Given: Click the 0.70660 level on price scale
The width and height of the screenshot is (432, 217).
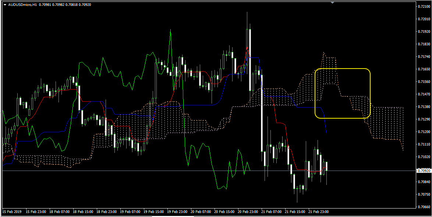Looking at the screenshot, I should 424,207.
